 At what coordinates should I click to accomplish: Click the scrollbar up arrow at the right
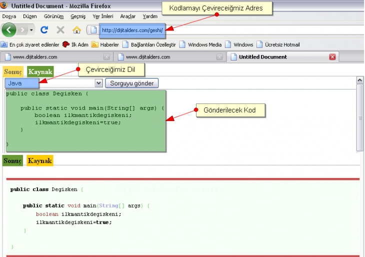coord(360,80)
